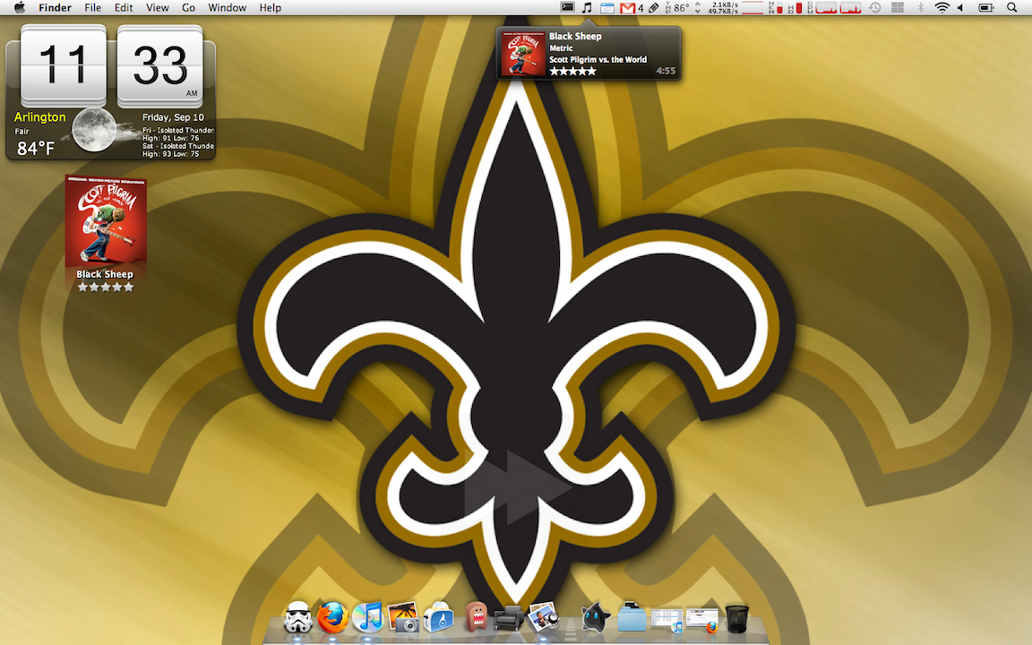
Task: Launch iTunes from the Dock
Action: click(x=367, y=618)
